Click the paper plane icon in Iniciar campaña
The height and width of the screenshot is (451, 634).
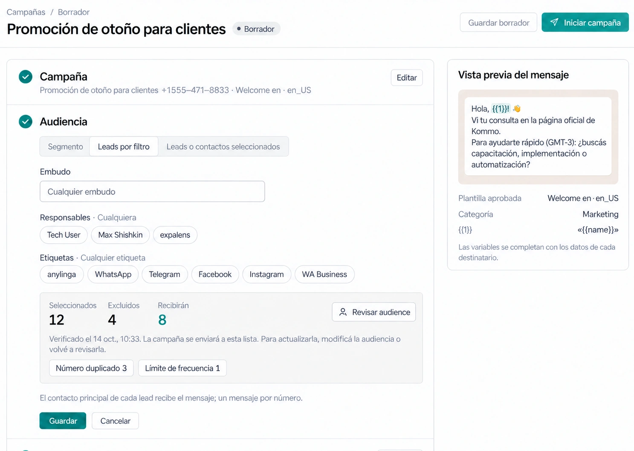click(554, 22)
